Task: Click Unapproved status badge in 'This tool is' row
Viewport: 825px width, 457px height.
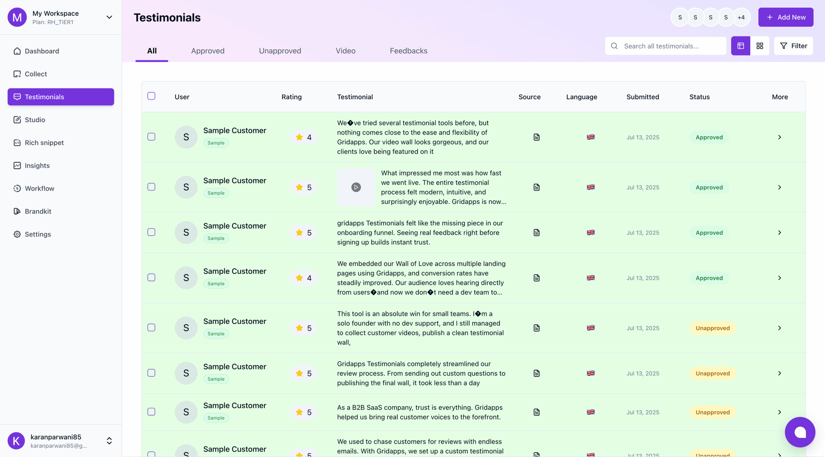Action: point(713,328)
